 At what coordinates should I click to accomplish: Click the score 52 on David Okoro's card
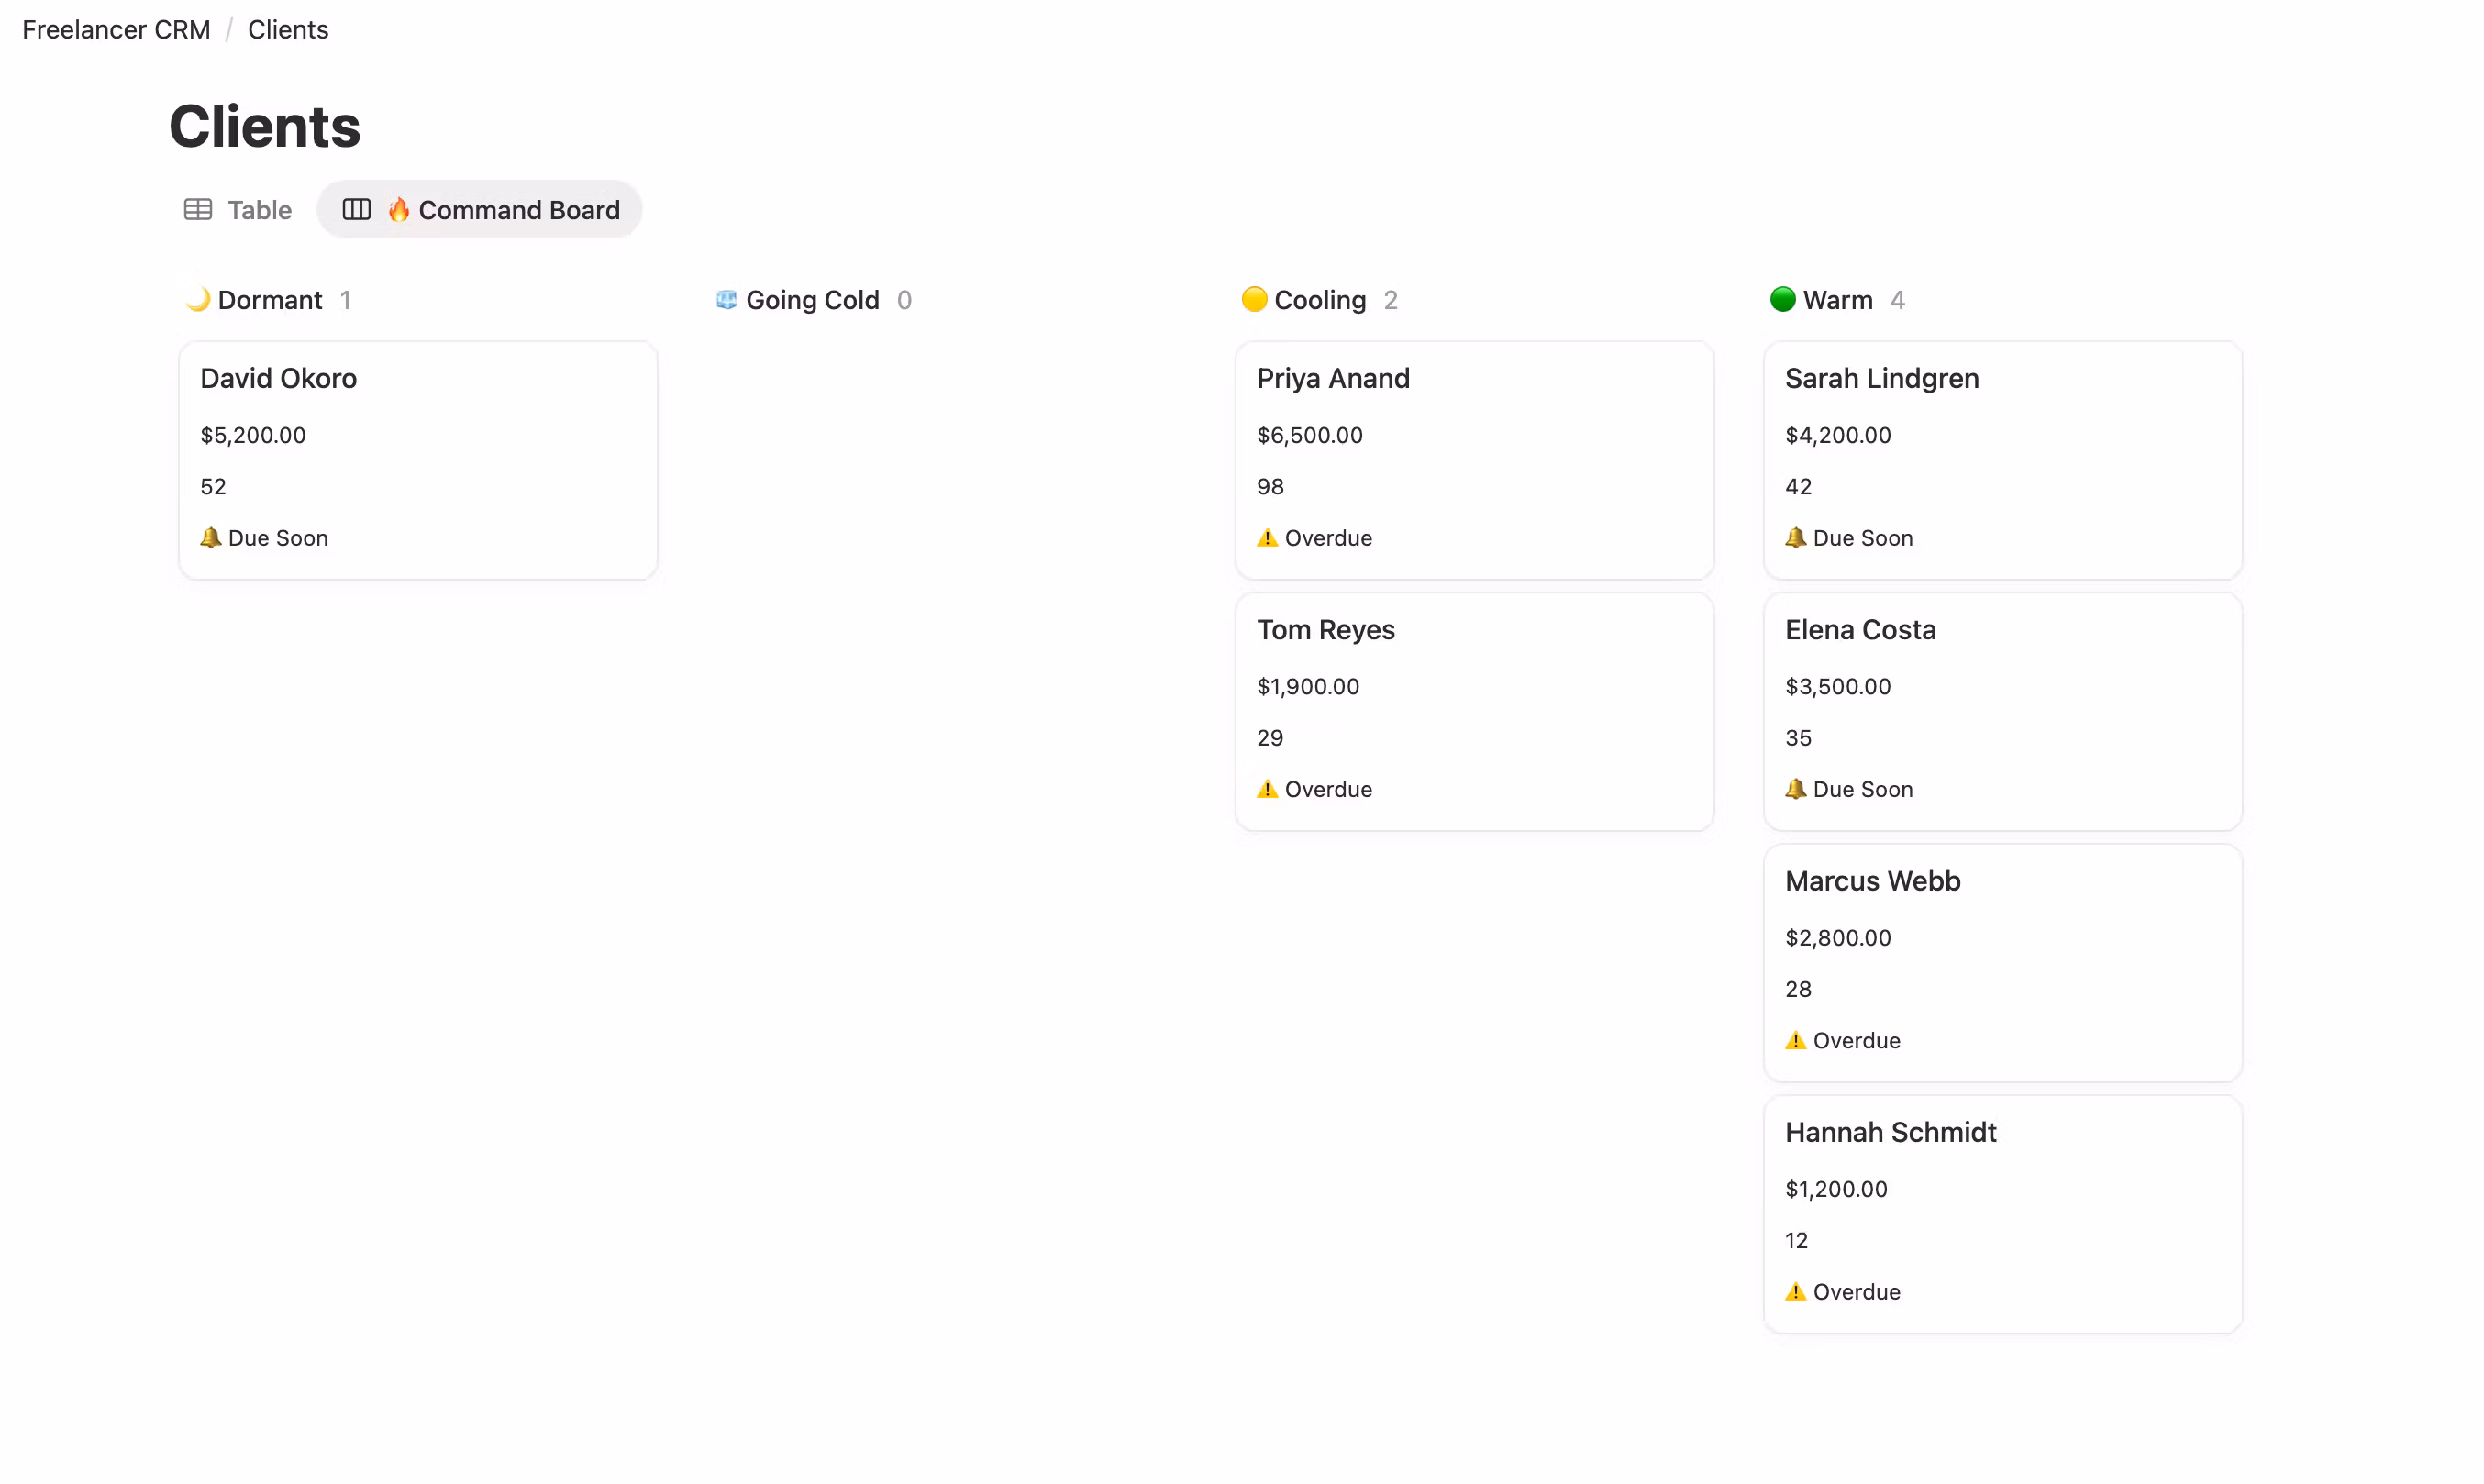click(213, 487)
